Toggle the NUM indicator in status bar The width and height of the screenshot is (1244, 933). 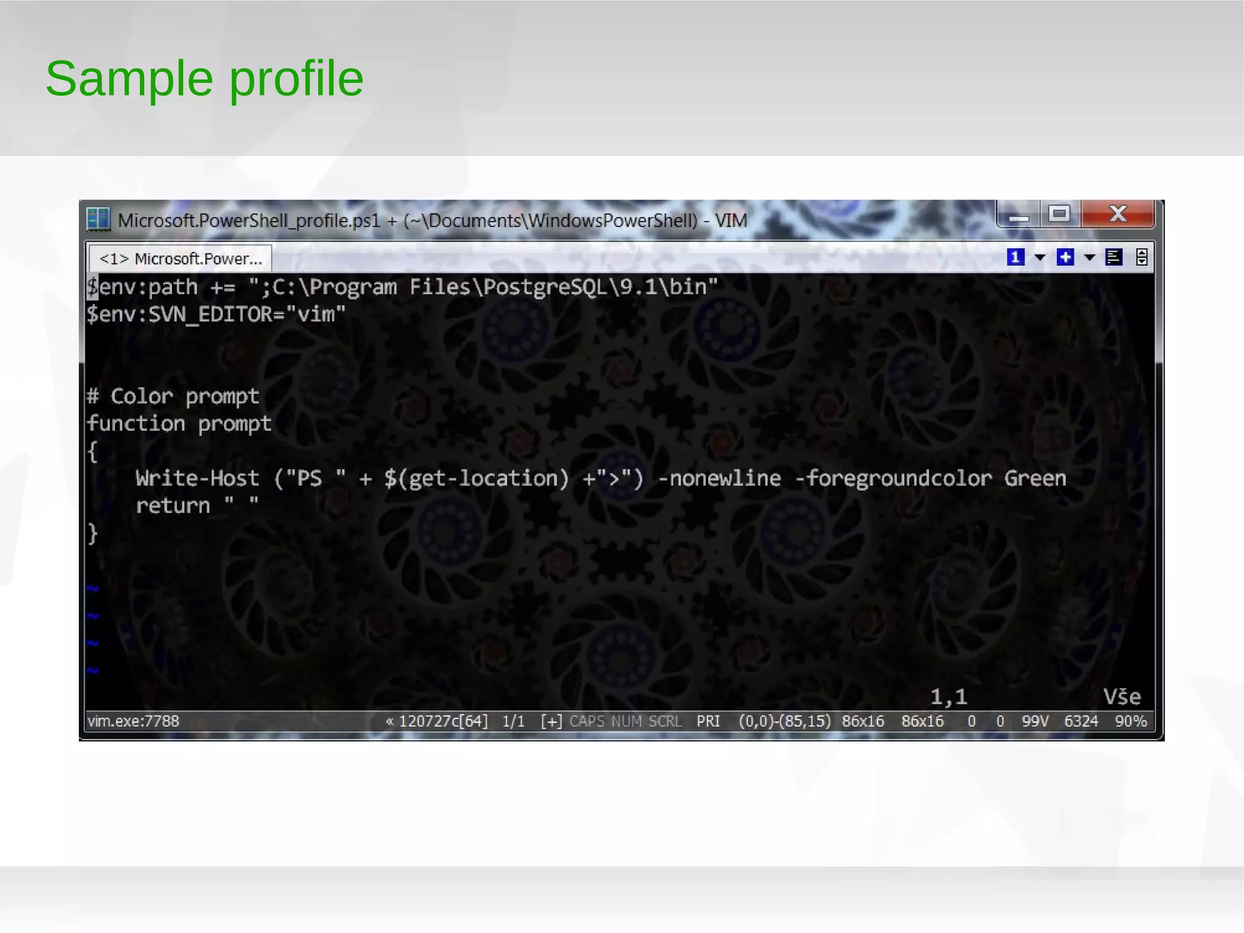tap(626, 721)
